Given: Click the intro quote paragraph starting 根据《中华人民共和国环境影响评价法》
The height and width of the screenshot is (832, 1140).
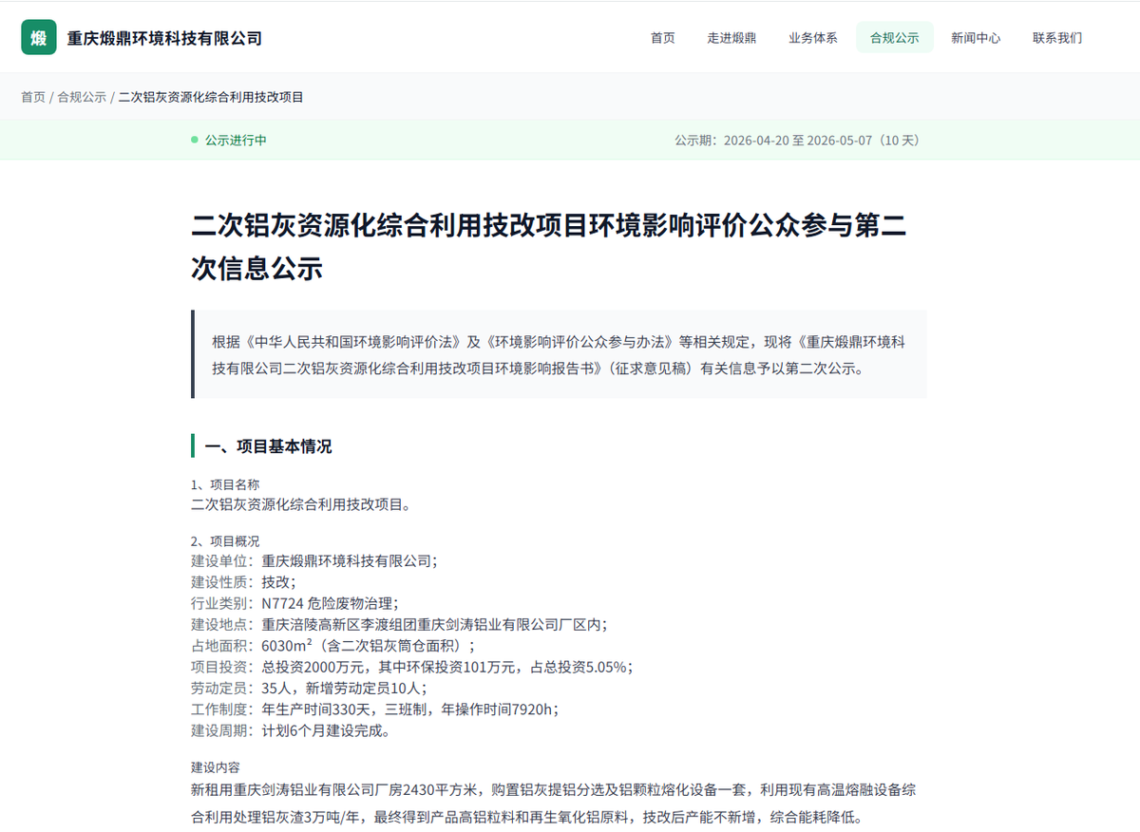Looking at the screenshot, I should [559, 354].
